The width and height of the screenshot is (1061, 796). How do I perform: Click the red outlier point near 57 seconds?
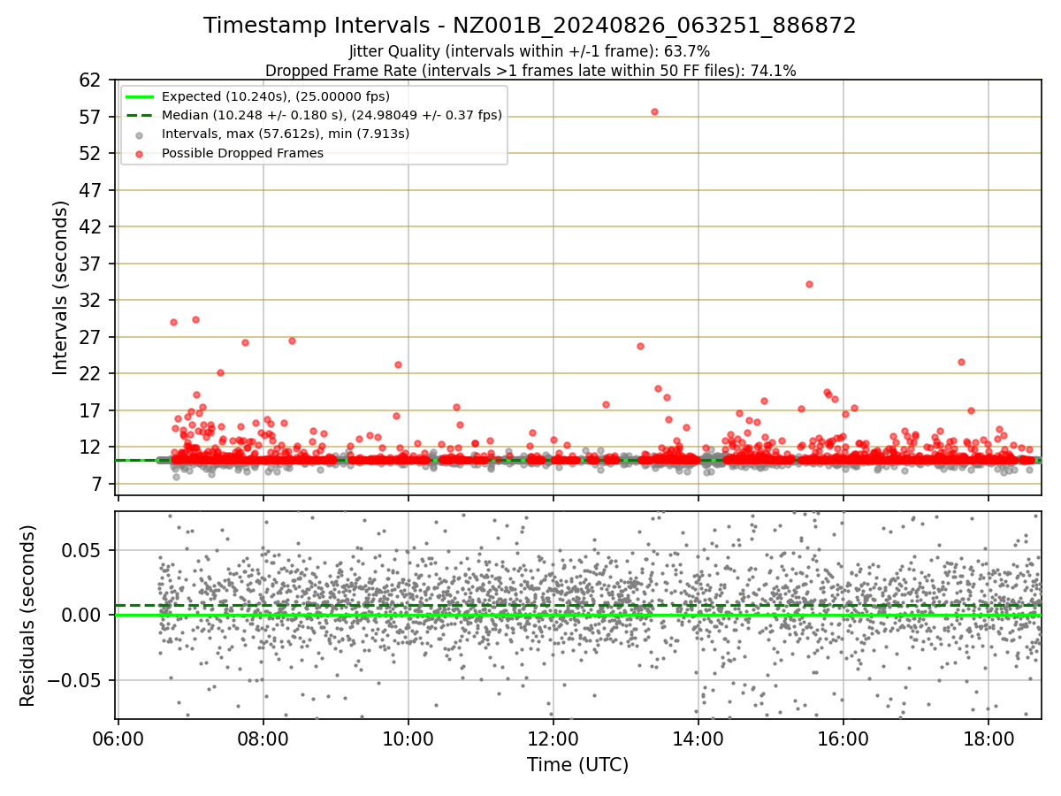[x=654, y=111]
